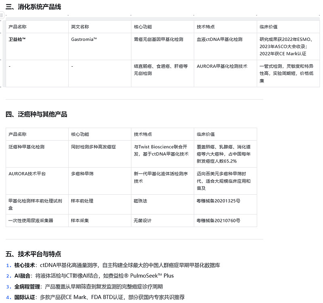Select the '甲基化检测样本前处理试剂盒' cell

(x=37, y=204)
